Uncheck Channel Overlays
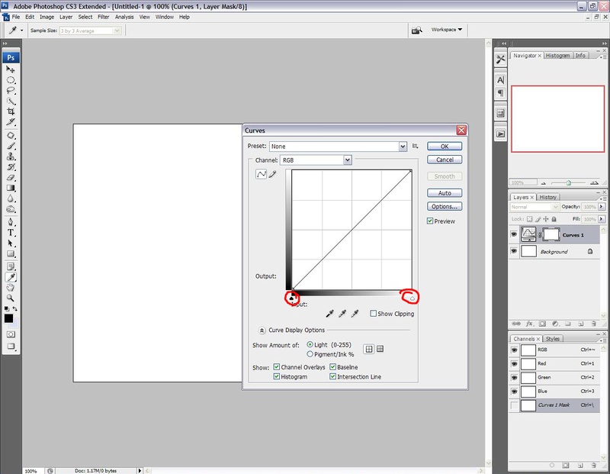Viewport: 610px width, 474px height. (277, 367)
